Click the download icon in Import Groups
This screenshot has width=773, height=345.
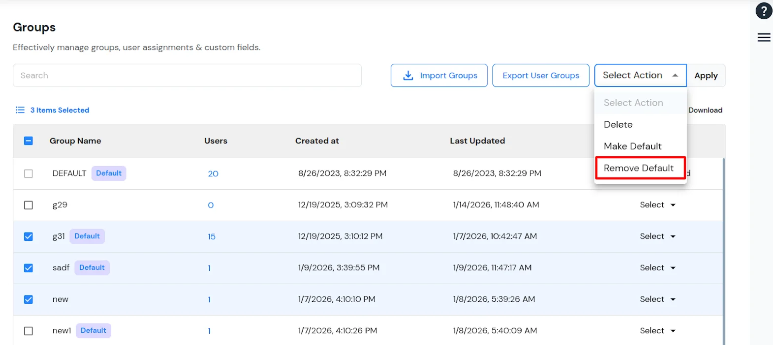pyautogui.click(x=408, y=76)
